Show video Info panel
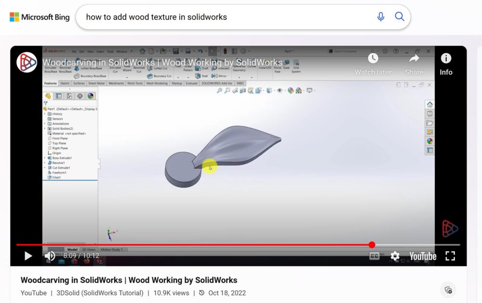482x303 pixels. [x=446, y=64]
